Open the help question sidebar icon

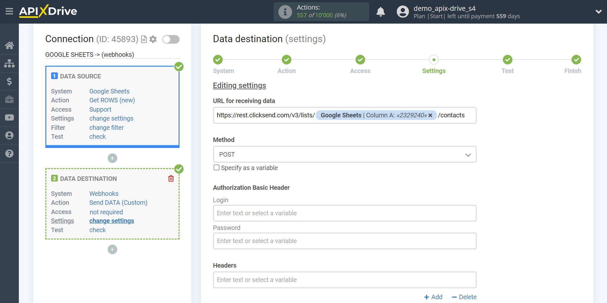9,153
